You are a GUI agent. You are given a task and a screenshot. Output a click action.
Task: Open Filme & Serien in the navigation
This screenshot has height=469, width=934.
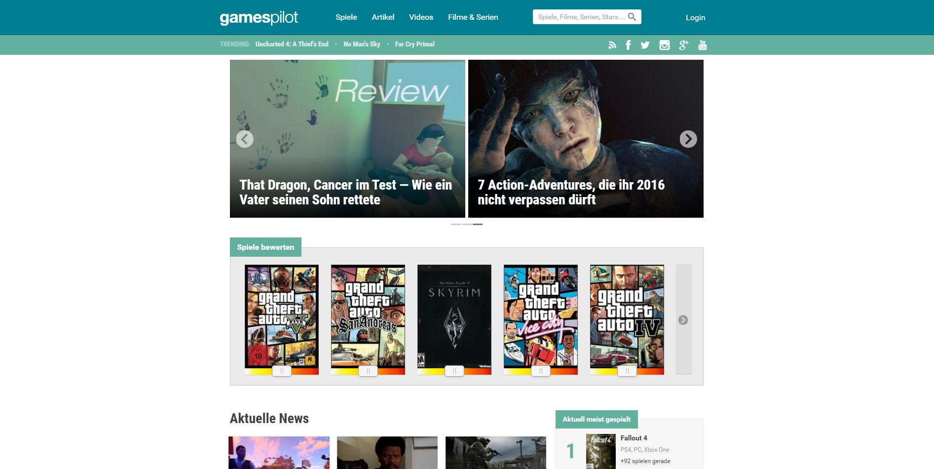pos(473,17)
